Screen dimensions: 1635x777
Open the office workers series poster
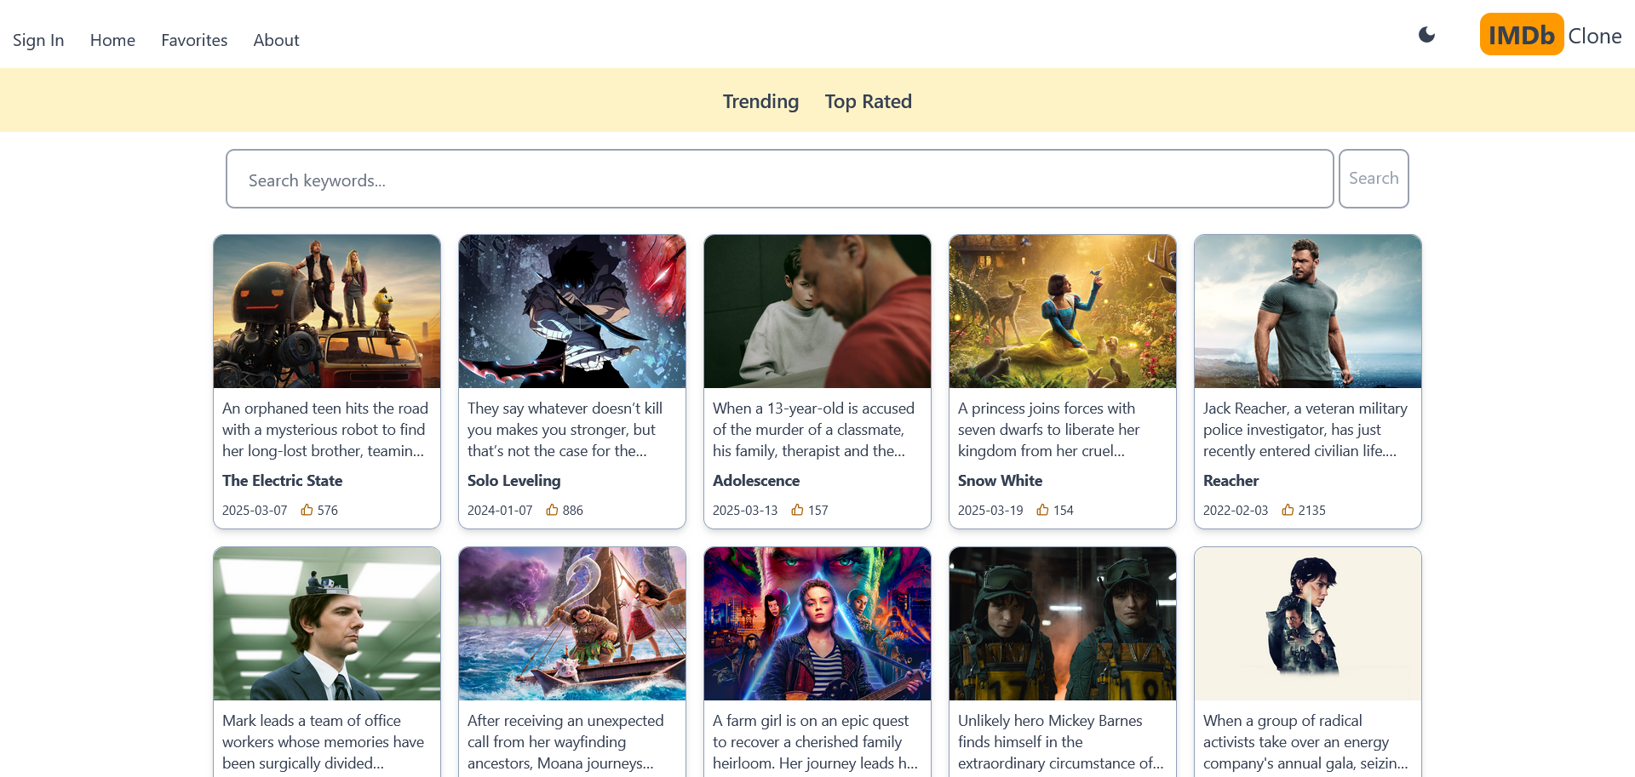327,624
